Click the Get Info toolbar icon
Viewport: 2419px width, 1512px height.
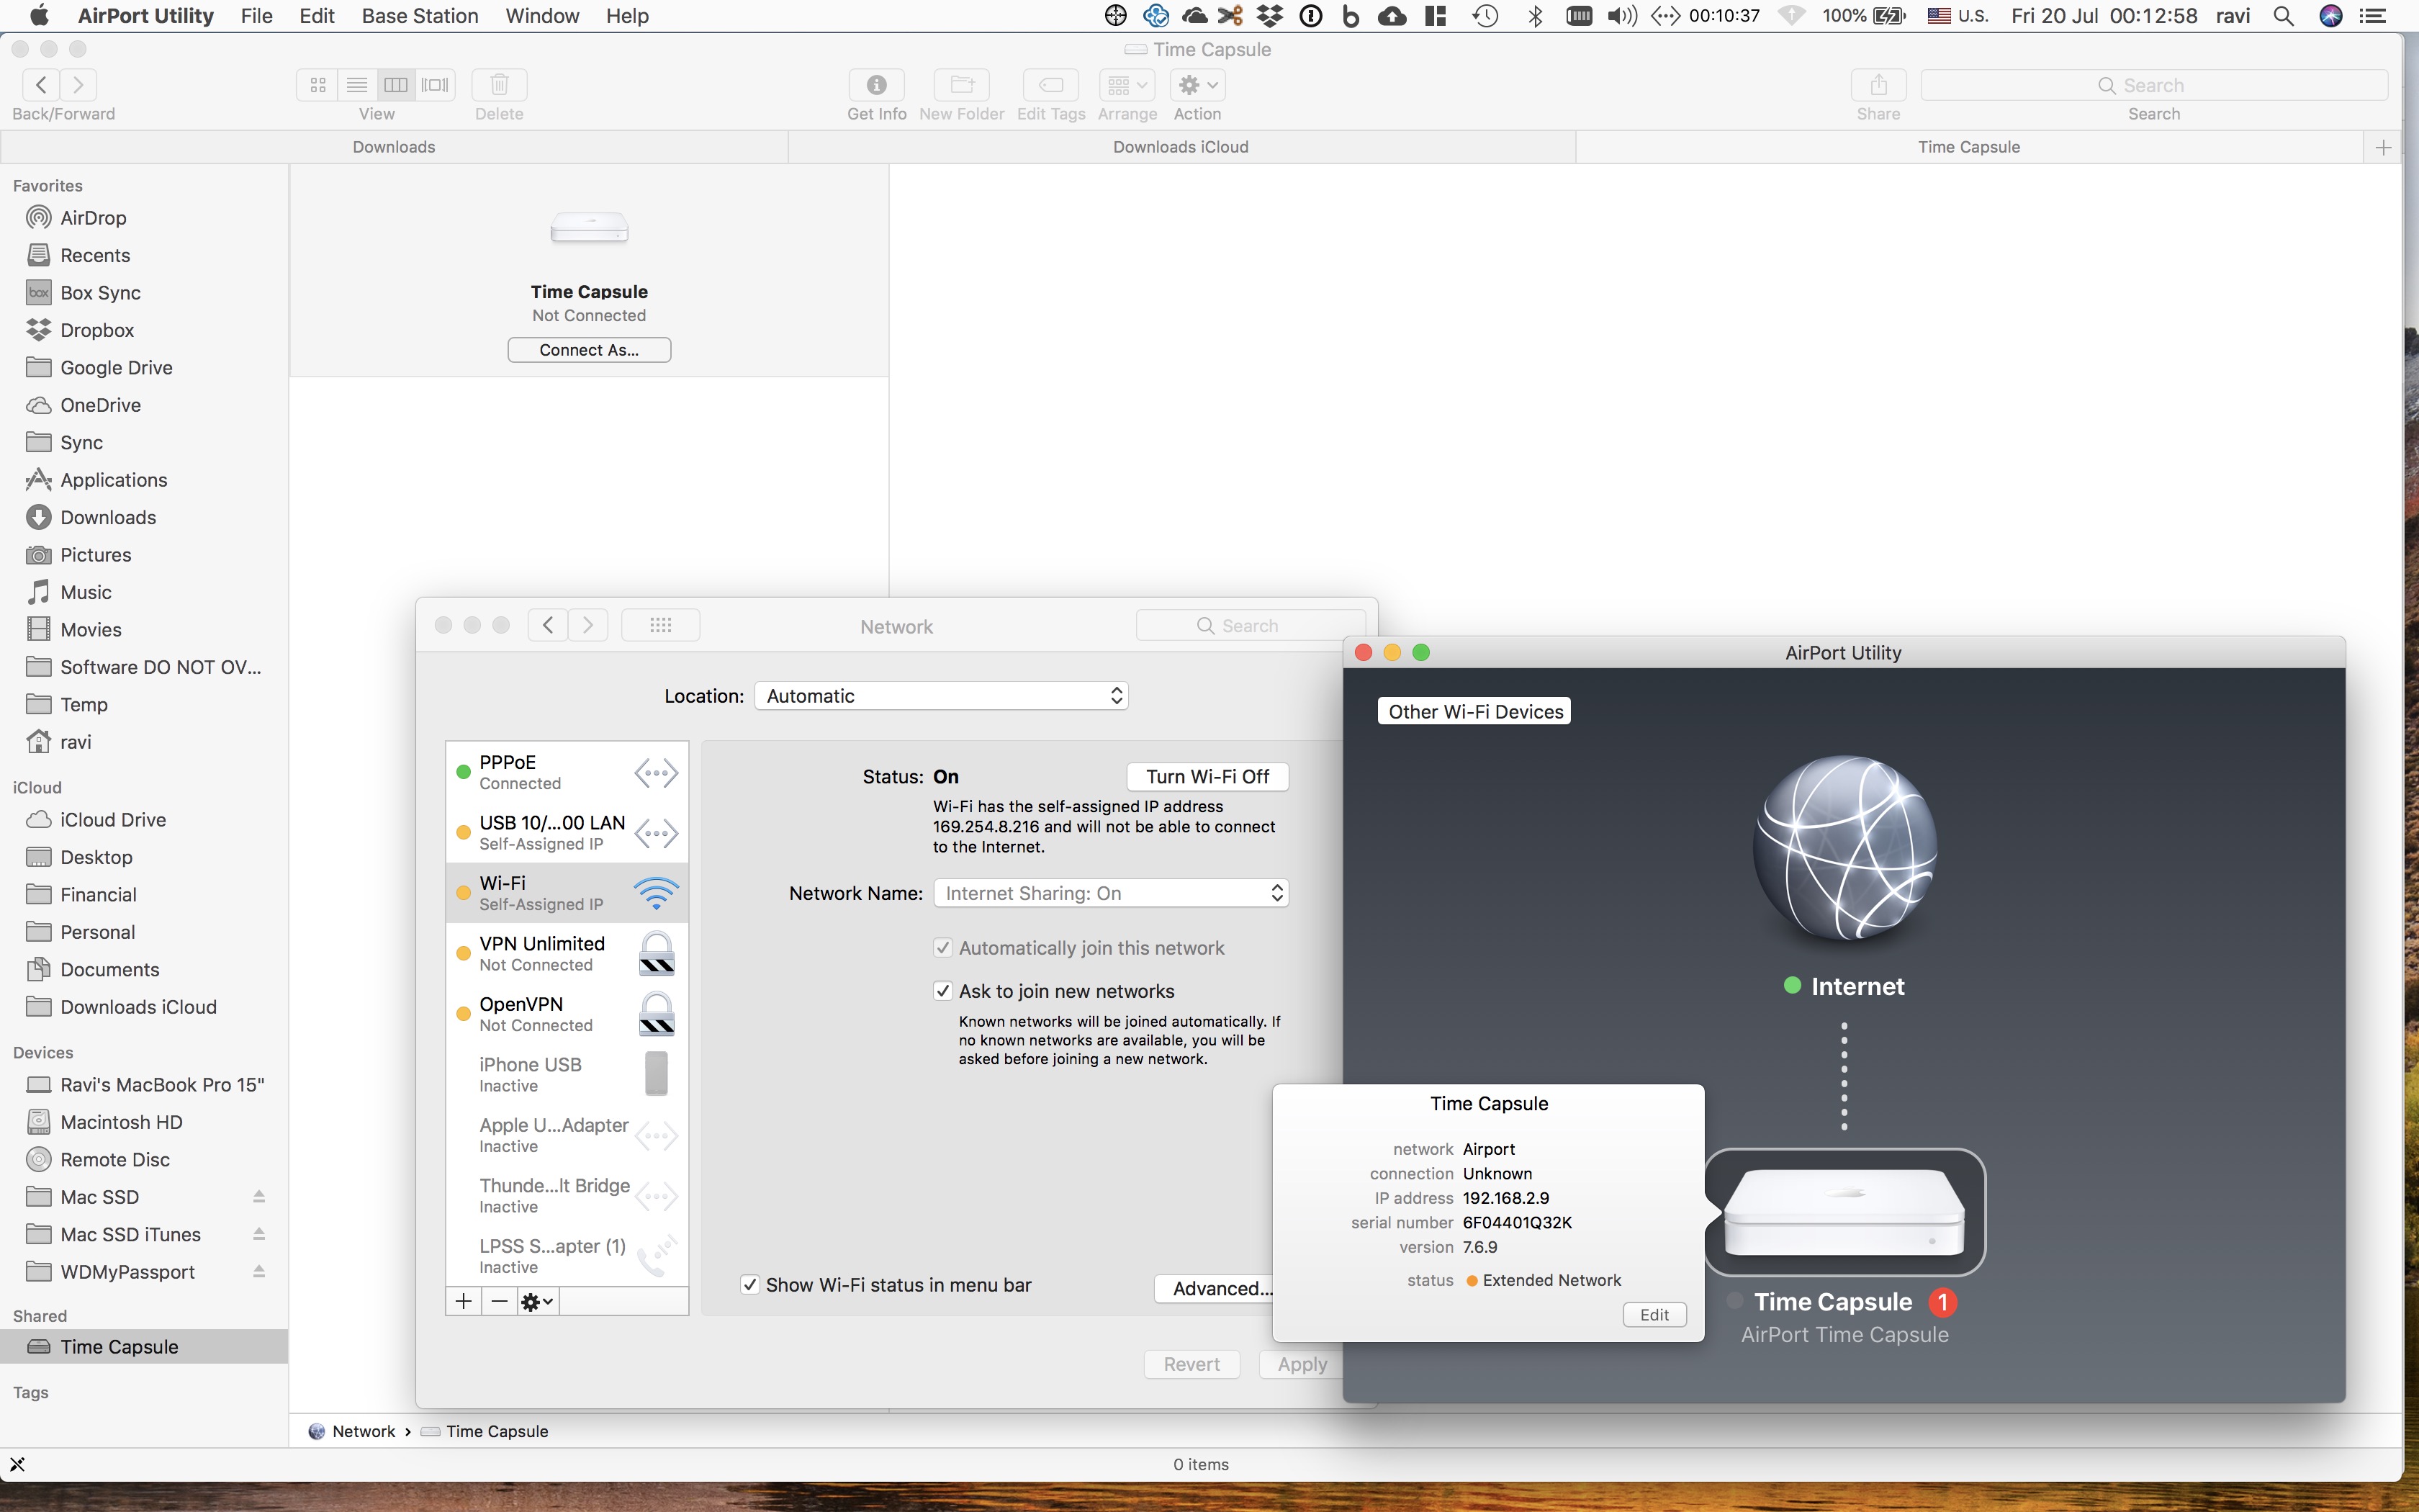[x=877, y=85]
